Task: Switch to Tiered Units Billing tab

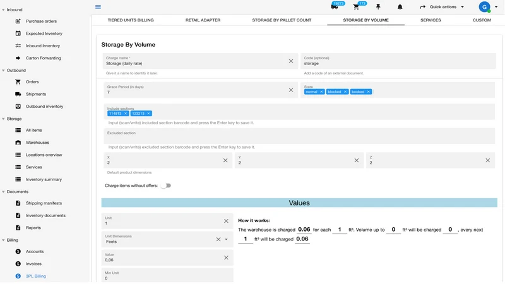Action: 131,20
